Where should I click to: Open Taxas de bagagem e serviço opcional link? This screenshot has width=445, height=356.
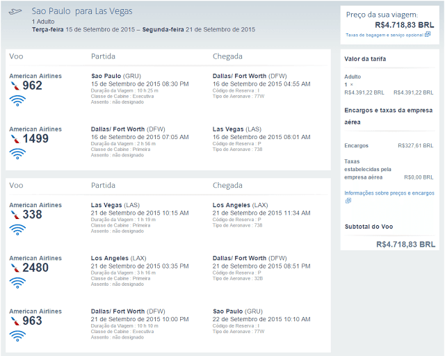click(x=385, y=35)
